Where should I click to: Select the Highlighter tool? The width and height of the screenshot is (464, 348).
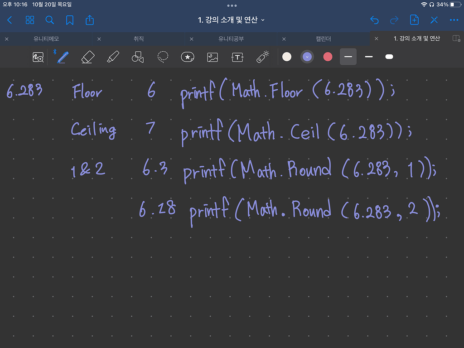tap(112, 57)
